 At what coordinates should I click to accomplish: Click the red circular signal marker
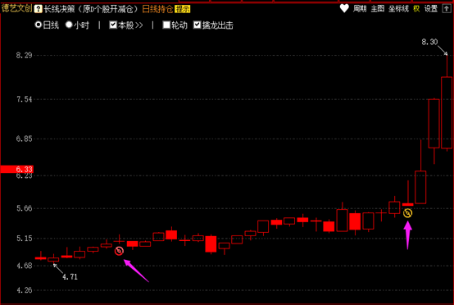click(119, 251)
